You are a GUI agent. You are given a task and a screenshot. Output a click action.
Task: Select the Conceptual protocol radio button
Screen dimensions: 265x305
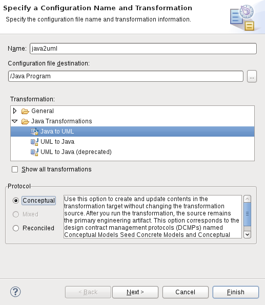[x=16, y=201]
